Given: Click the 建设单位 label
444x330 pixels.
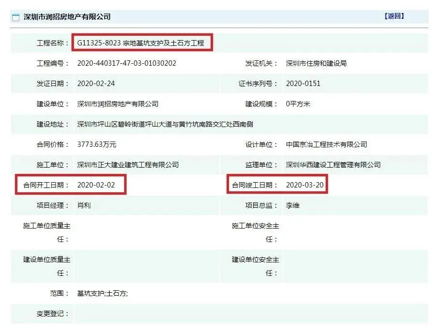Looking at the screenshot, I should [x=52, y=104].
